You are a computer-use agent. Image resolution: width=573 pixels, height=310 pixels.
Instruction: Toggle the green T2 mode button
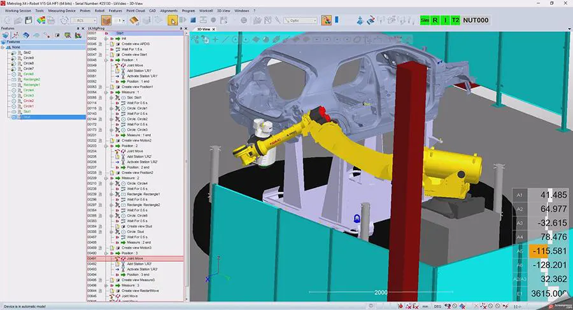click(456, 20)
